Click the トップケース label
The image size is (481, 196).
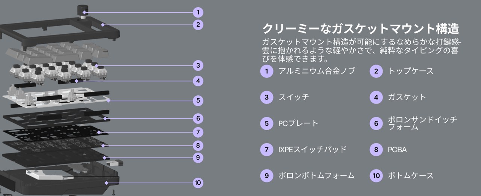(410, 71)
